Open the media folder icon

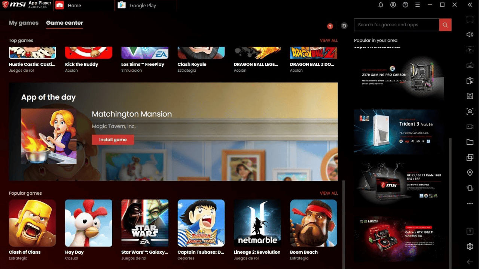[470, 142]
